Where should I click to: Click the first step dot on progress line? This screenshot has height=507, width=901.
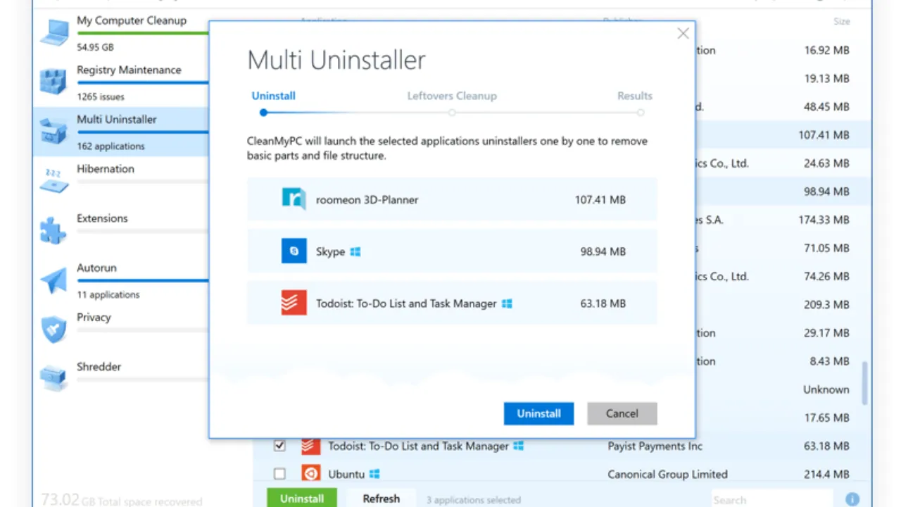[263, 112]
